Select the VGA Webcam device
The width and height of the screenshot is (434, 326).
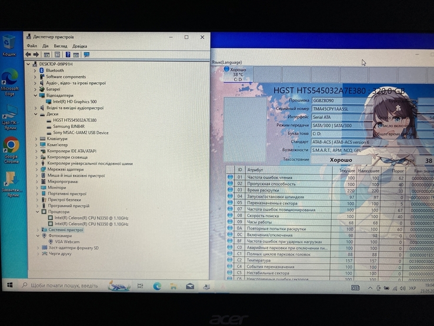(x=67, y=241)
